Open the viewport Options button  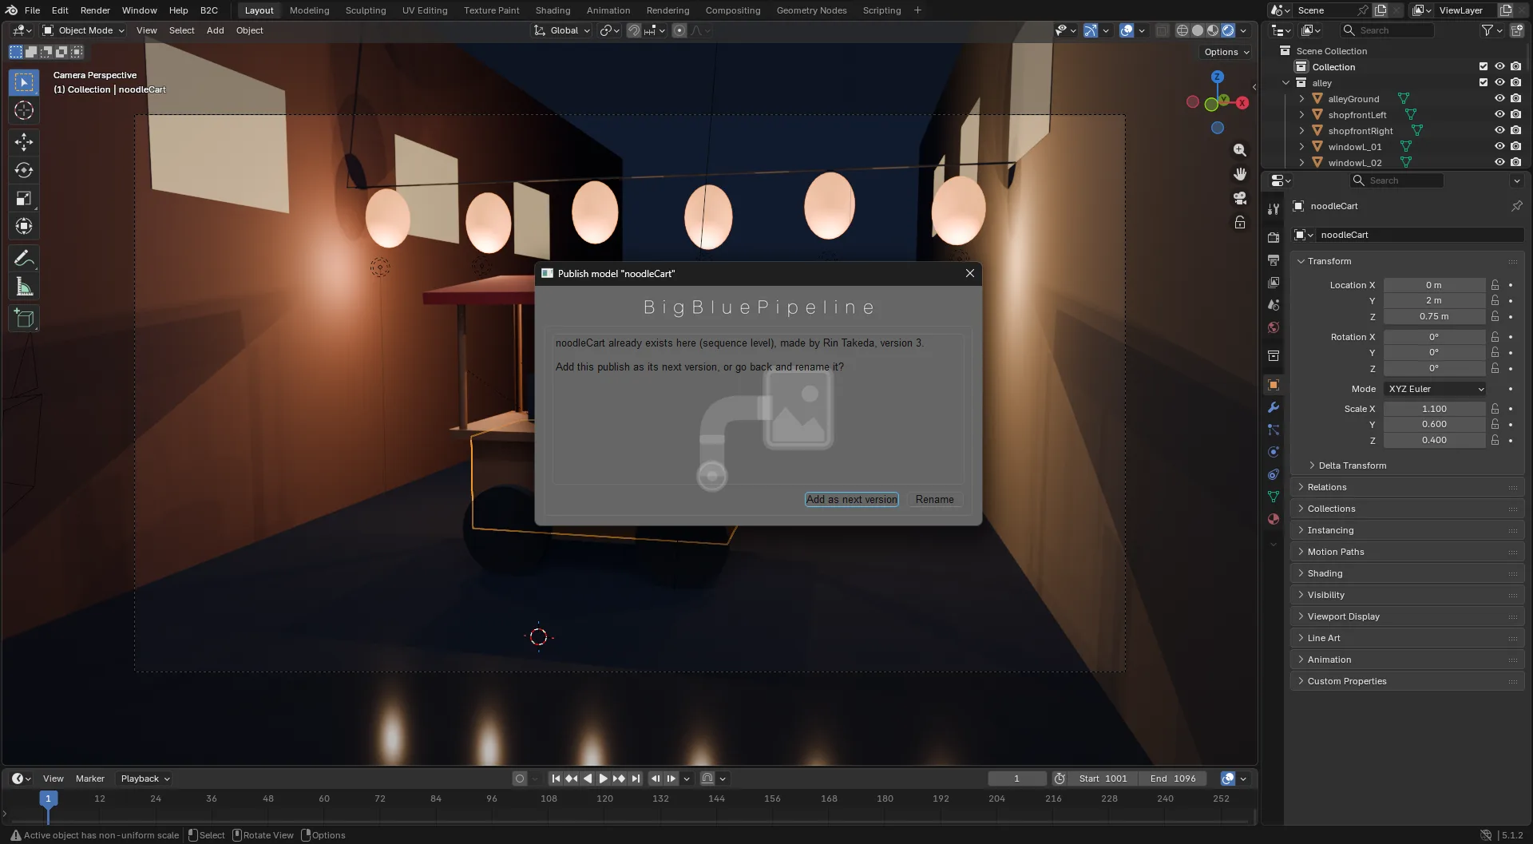(x=1227, y=52)
